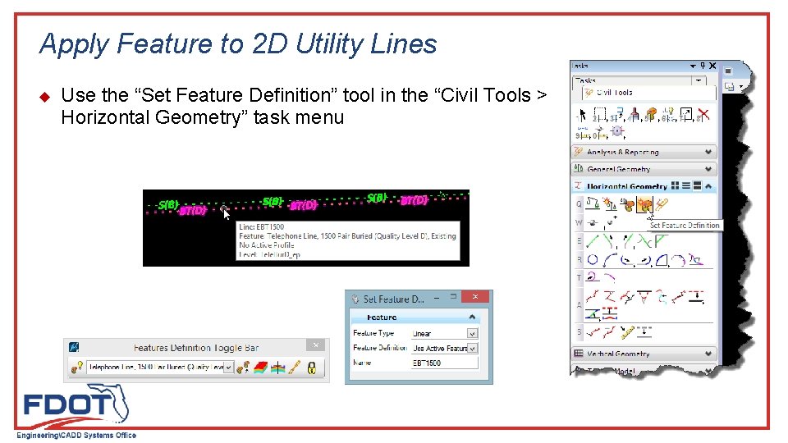Switch Horizontal Geometry to icon grid layout
Screen dimensions: 788x443
click(675, 186)
